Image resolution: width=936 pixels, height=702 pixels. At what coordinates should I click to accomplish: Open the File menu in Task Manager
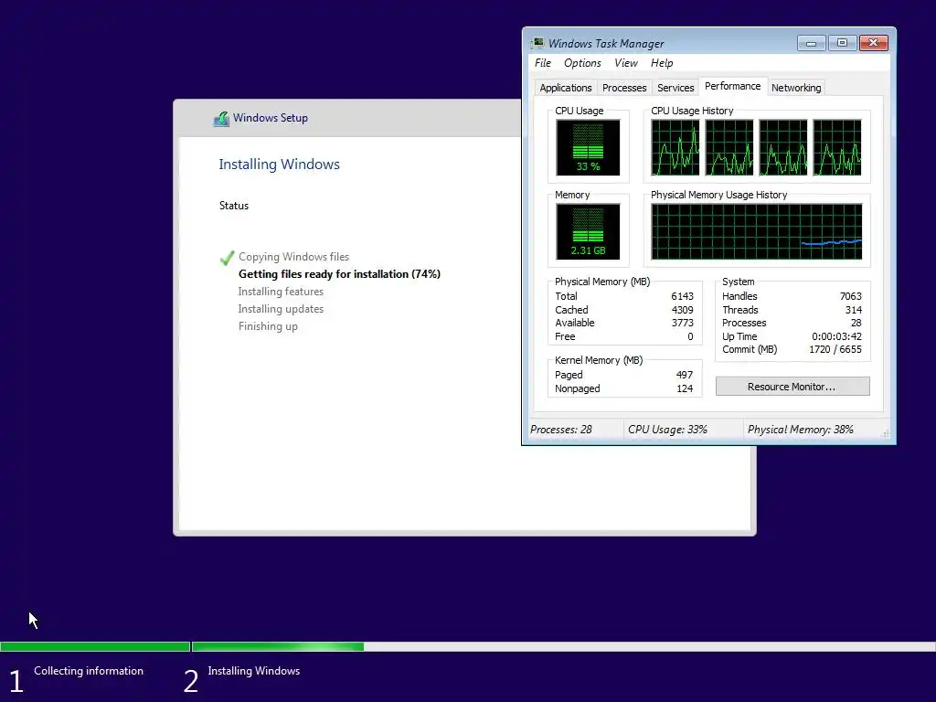click(x=543, y=63)
